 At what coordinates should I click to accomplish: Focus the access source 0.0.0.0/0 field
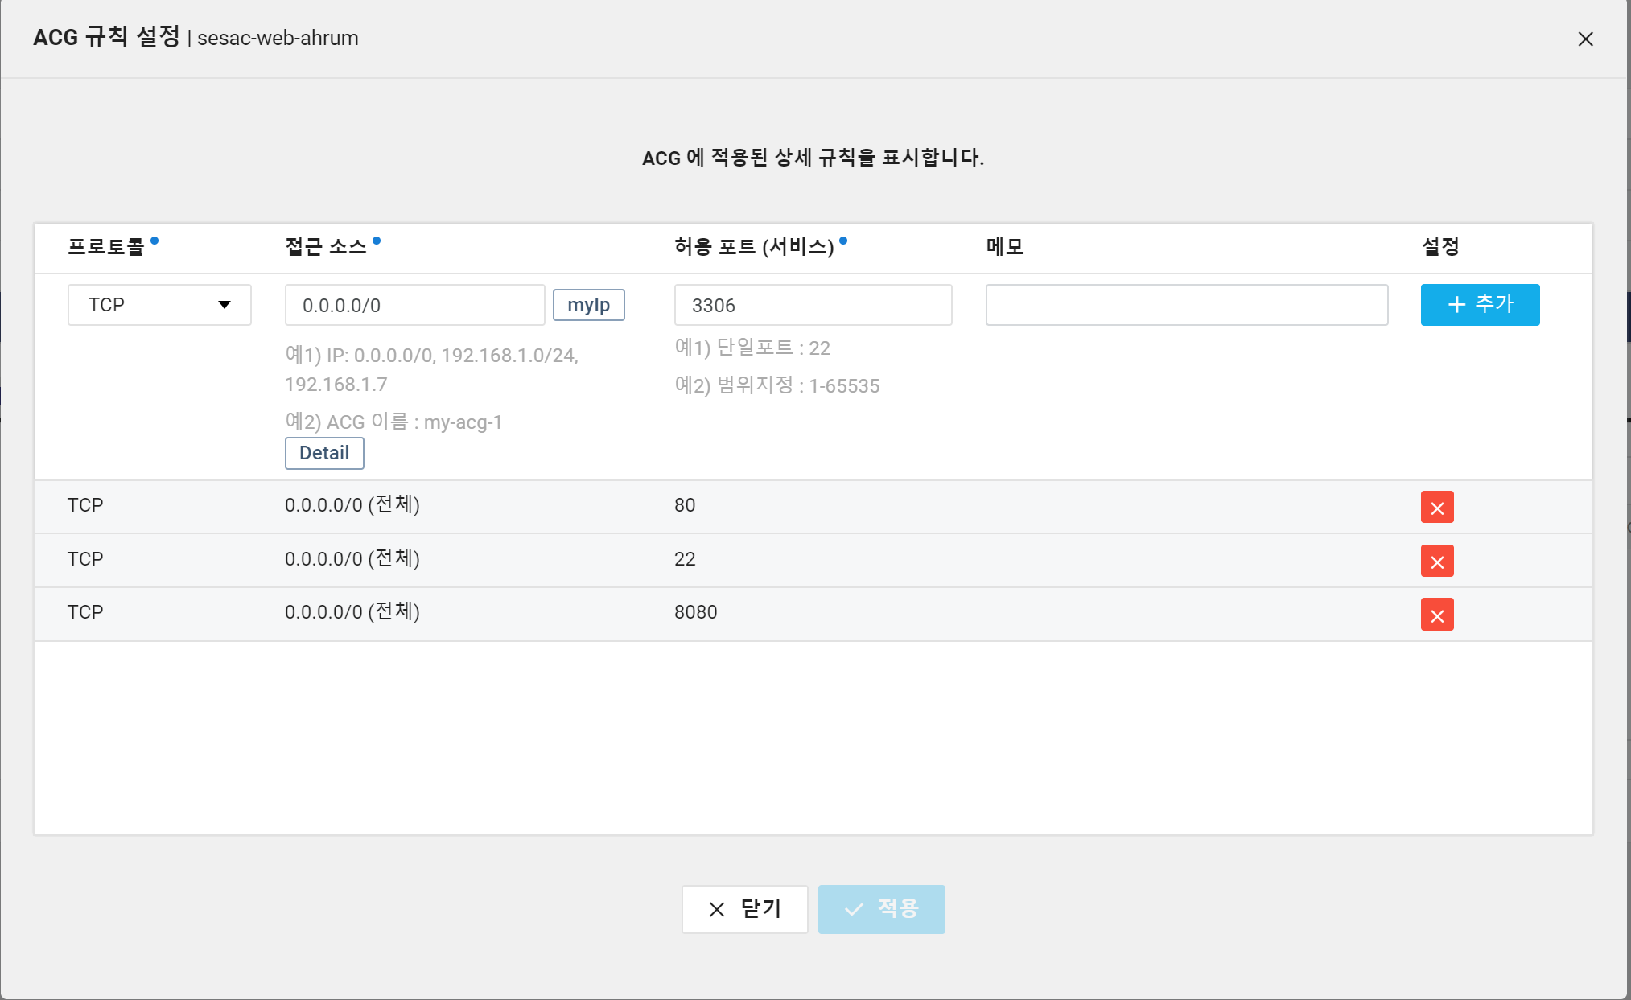[x=414, y=305]
